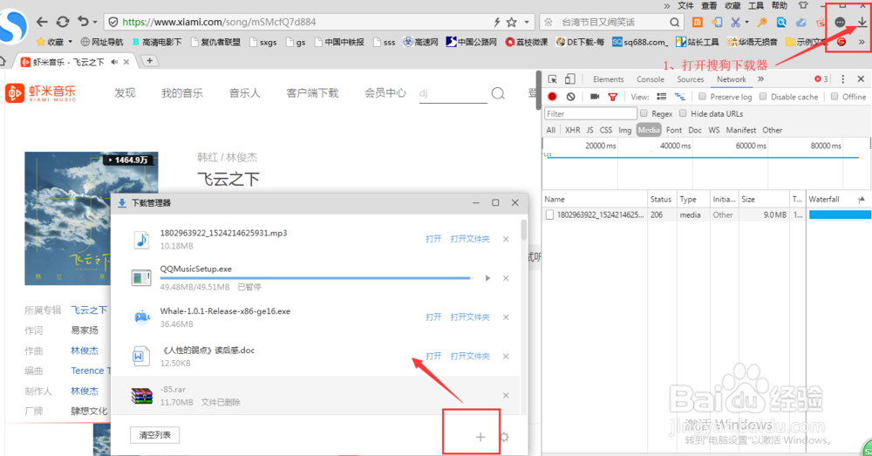Resume QQMusicSetup.exe download with play arrow

tap(487, 278)
